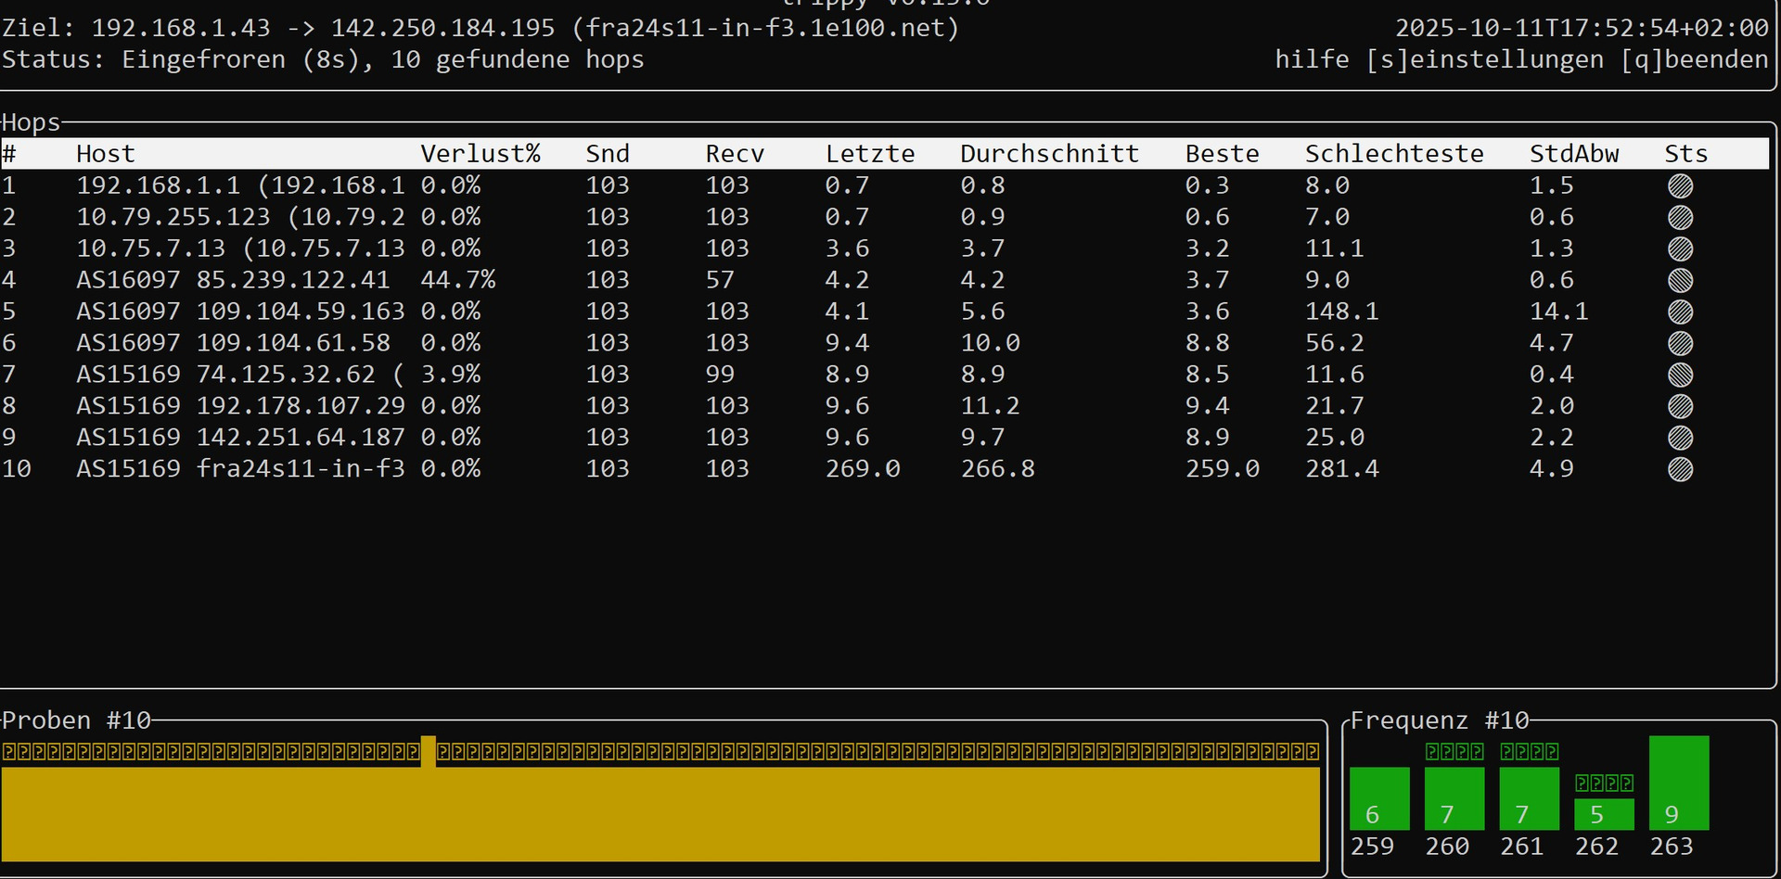1781x879 pixels.
Task: Select the final hop AS15169 fra24s11-in-f3
Action: pos(240,469)
